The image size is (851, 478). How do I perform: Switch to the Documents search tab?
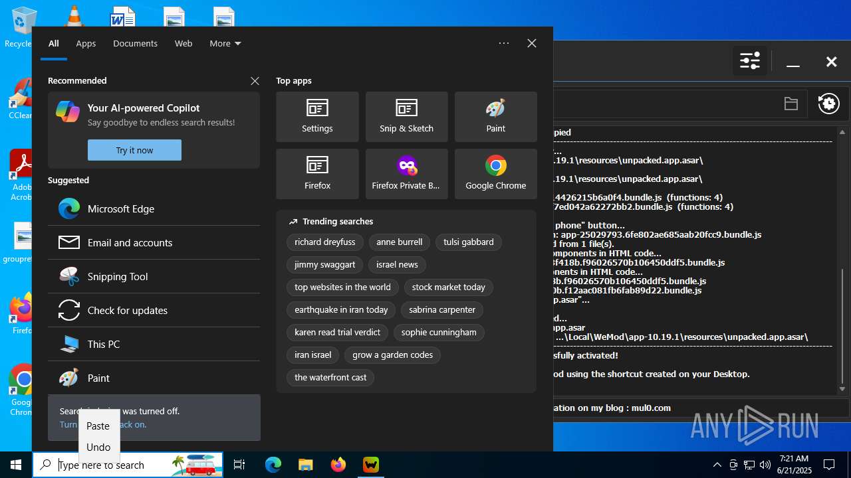[135, 43]
